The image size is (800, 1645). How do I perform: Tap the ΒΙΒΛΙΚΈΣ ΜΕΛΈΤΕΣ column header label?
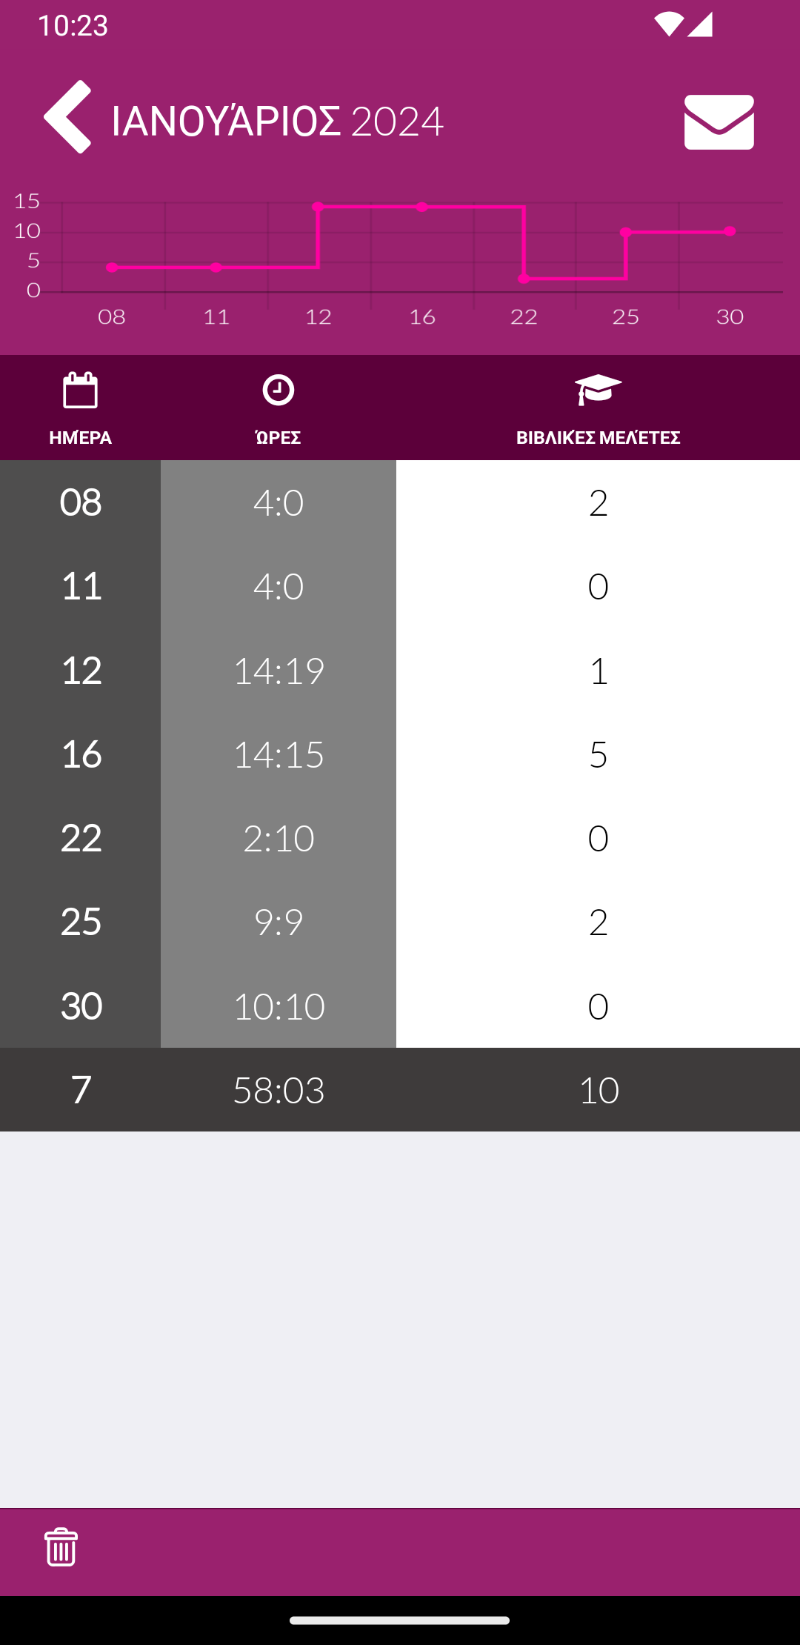(598, 437)
